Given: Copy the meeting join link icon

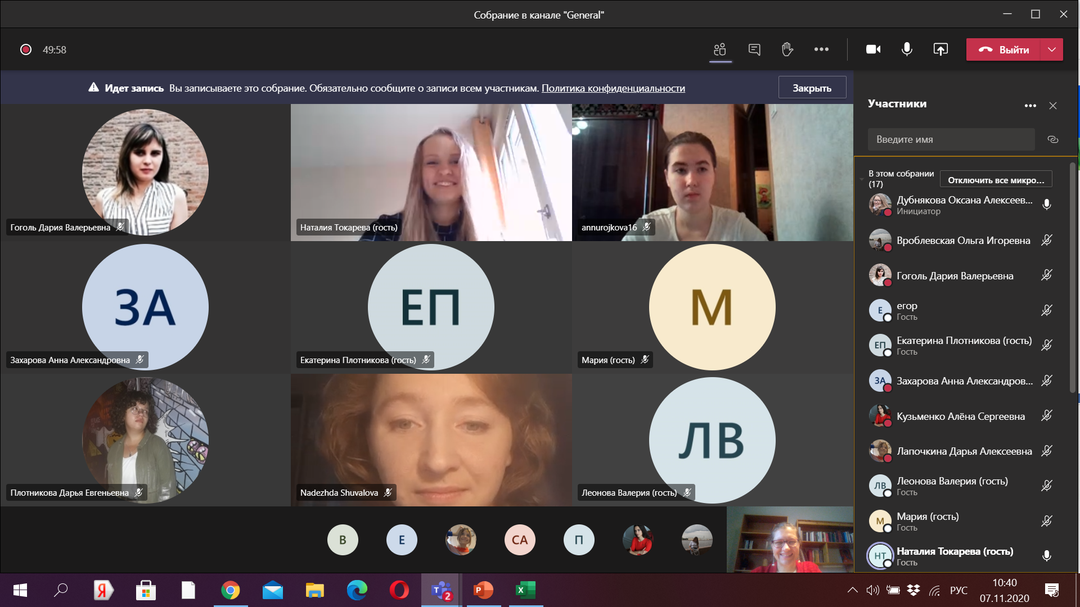Looking at the screenshot, I should 1053,139.
